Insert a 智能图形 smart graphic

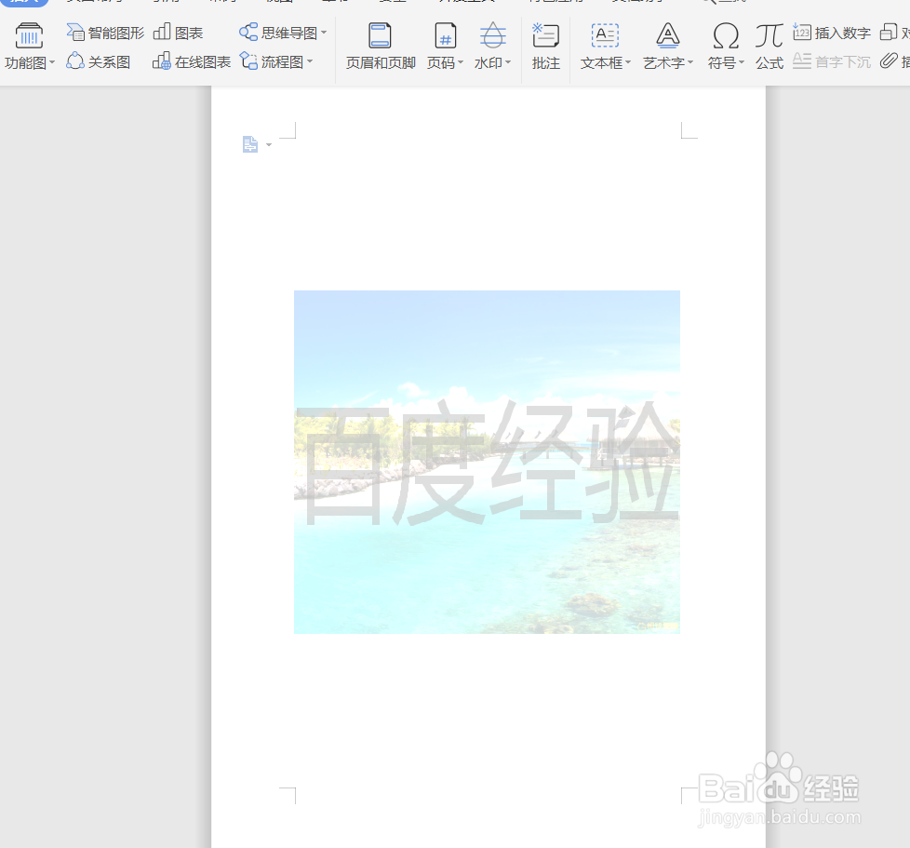tap(105, 34)
